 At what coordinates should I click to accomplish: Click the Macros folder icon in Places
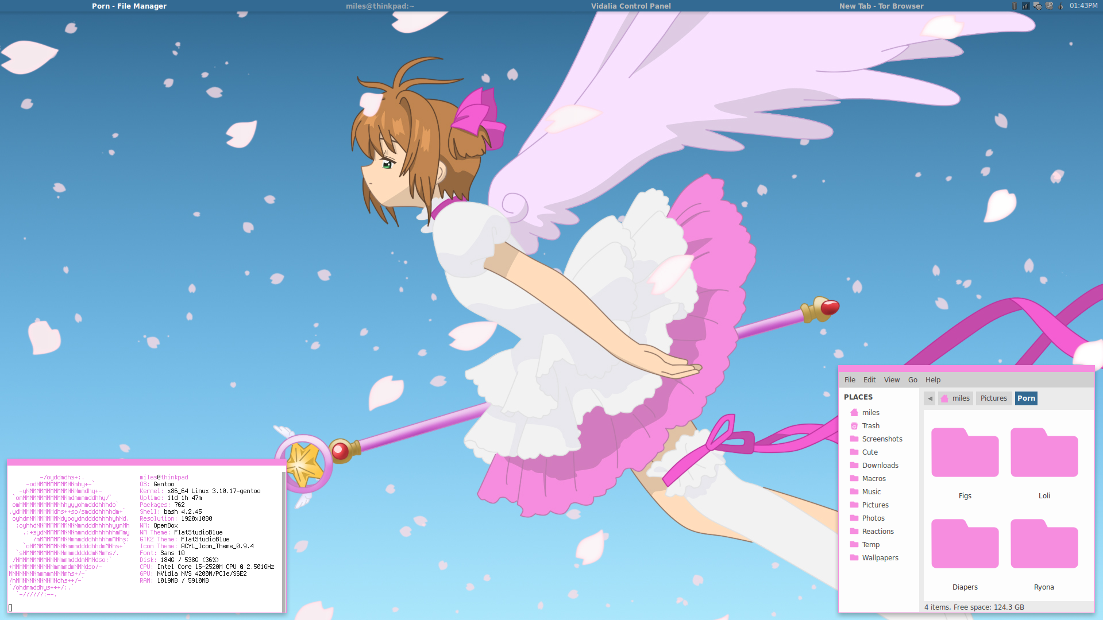coord(854,479)
